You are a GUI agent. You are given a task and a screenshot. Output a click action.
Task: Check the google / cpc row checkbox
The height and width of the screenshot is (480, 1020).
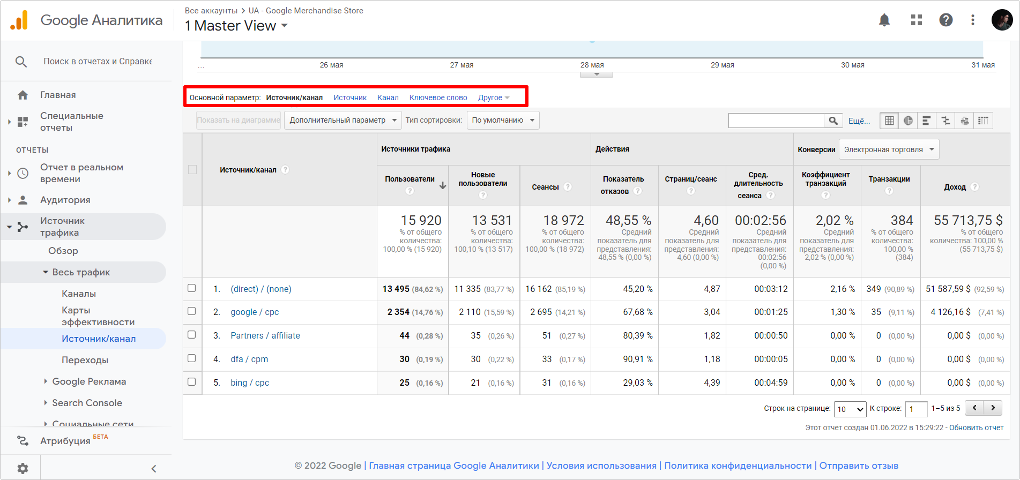pos(191,311)
